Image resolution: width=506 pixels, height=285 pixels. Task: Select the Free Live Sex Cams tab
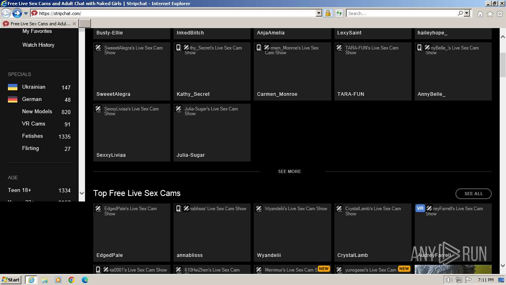click(x=39, y=24)
